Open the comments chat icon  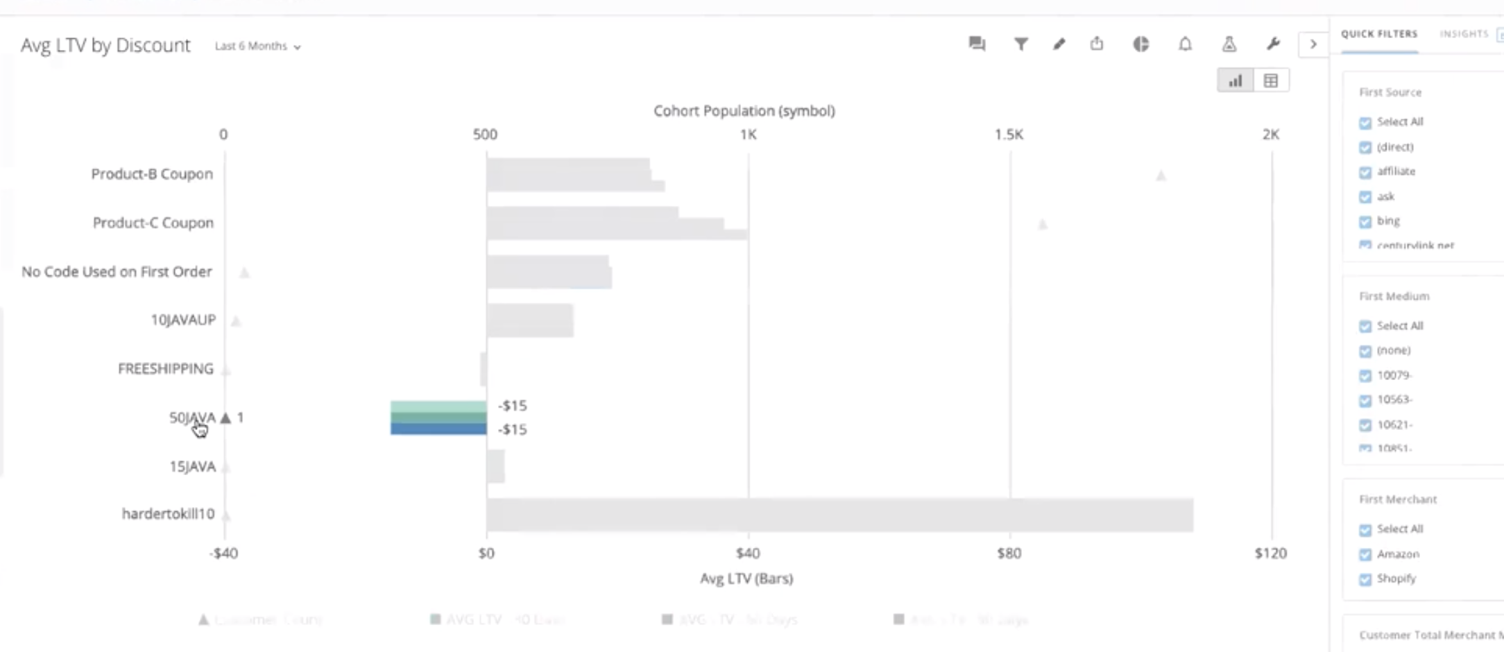977,44
